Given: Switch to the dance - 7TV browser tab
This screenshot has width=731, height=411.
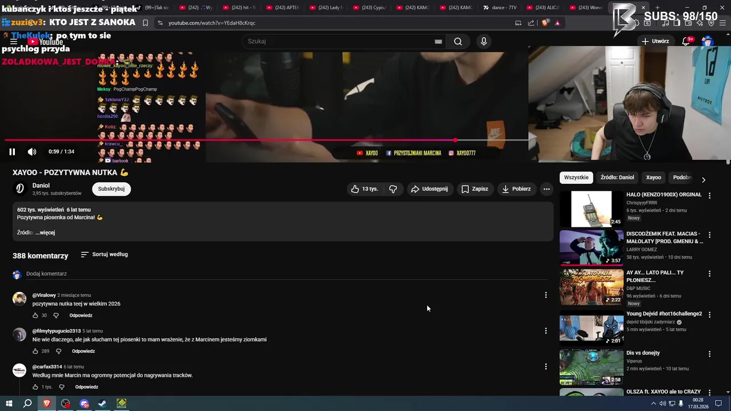Looking at the screenshot, I should pos(501,7).
